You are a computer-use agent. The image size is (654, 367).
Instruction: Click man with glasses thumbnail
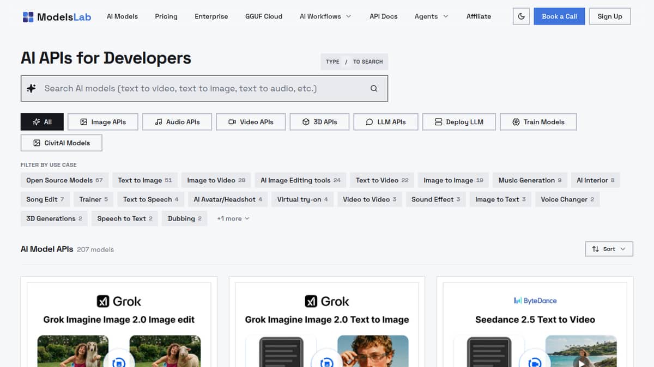[x=373, y=351]
